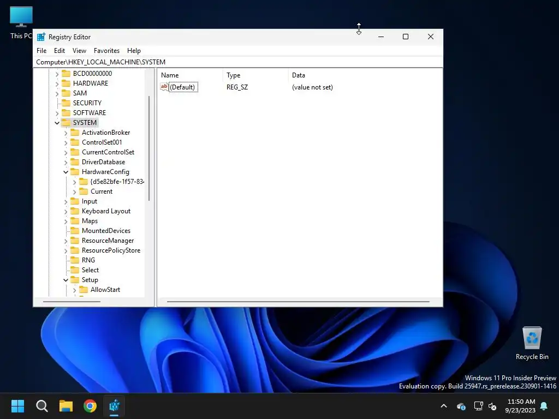Expand the Keyboard Layout key
Image resolution: width=559 pixels, height=419 pixels.
click(x=66, y=212)
